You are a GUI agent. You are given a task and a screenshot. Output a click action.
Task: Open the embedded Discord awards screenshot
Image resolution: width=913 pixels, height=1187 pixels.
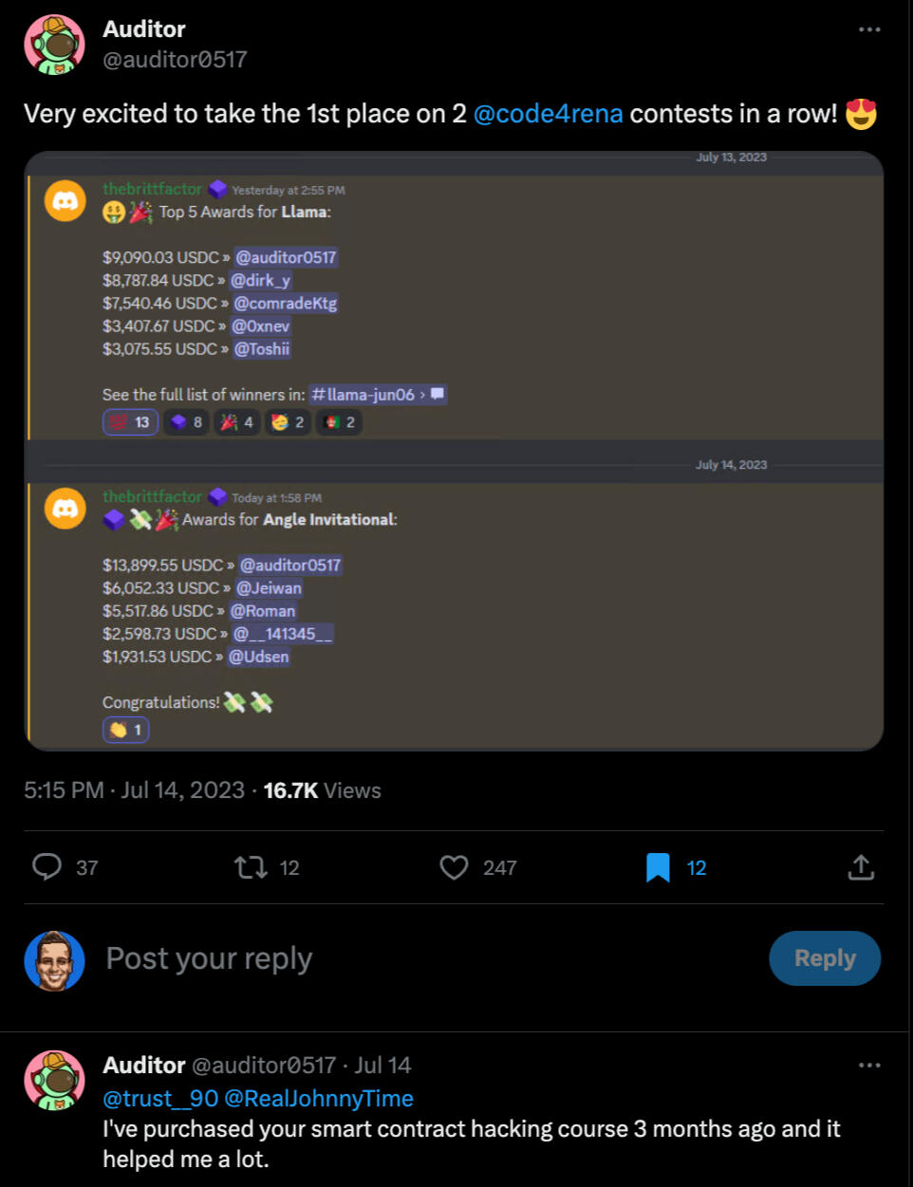click(454, 451)
